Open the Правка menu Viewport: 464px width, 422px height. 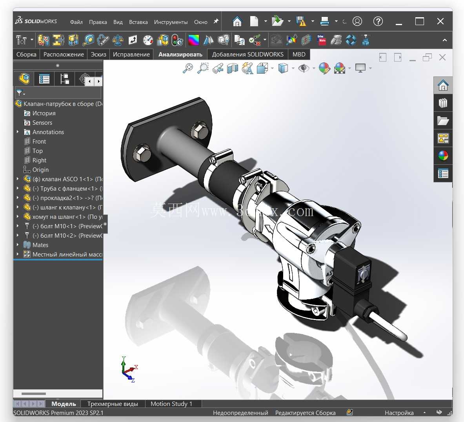(x=98, y=22)
